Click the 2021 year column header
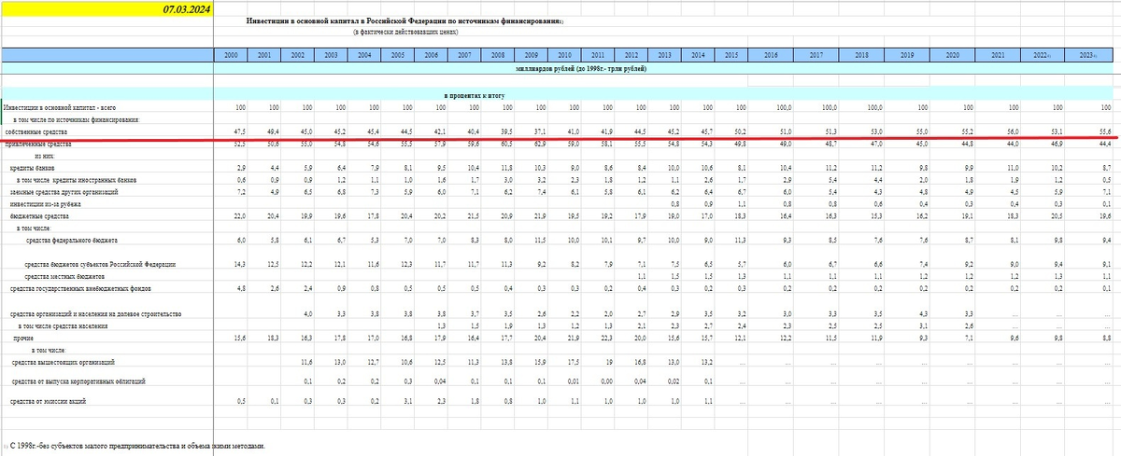 coord(998,56)
